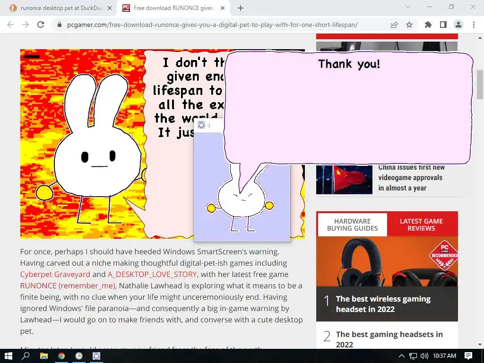Open the Windows notification center
Image resolution: width=484 pixels, height=363 pixels.
(468, 356)
